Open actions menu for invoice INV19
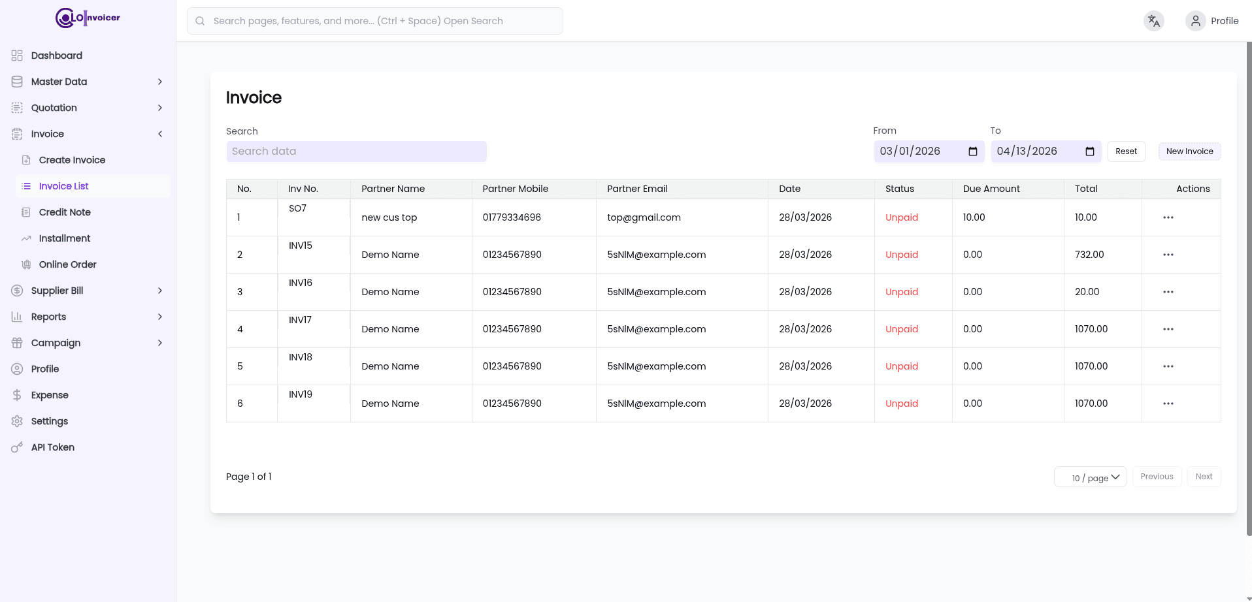The width and height of the screenshot is (1252, 602). pyautogui.click(x=1168, y=404)
